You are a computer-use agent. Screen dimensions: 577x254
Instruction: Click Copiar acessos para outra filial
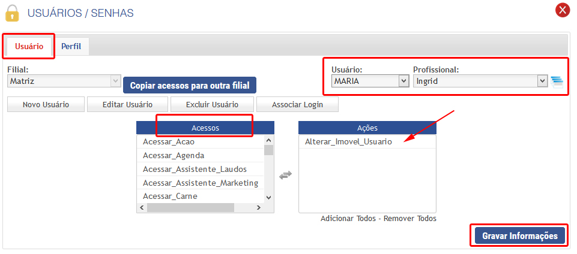190,86
